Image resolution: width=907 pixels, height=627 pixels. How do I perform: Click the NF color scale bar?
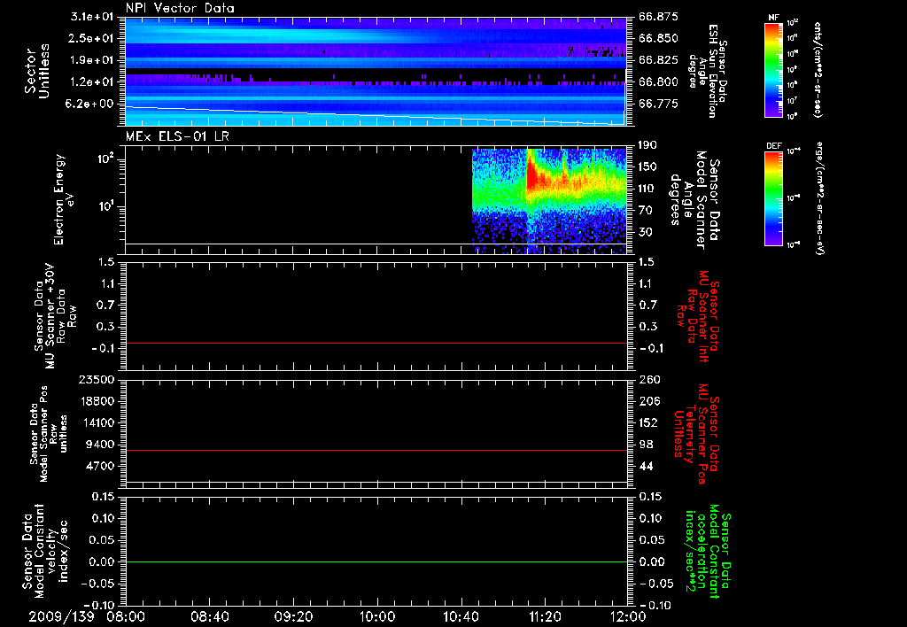[x=773, y=70]
